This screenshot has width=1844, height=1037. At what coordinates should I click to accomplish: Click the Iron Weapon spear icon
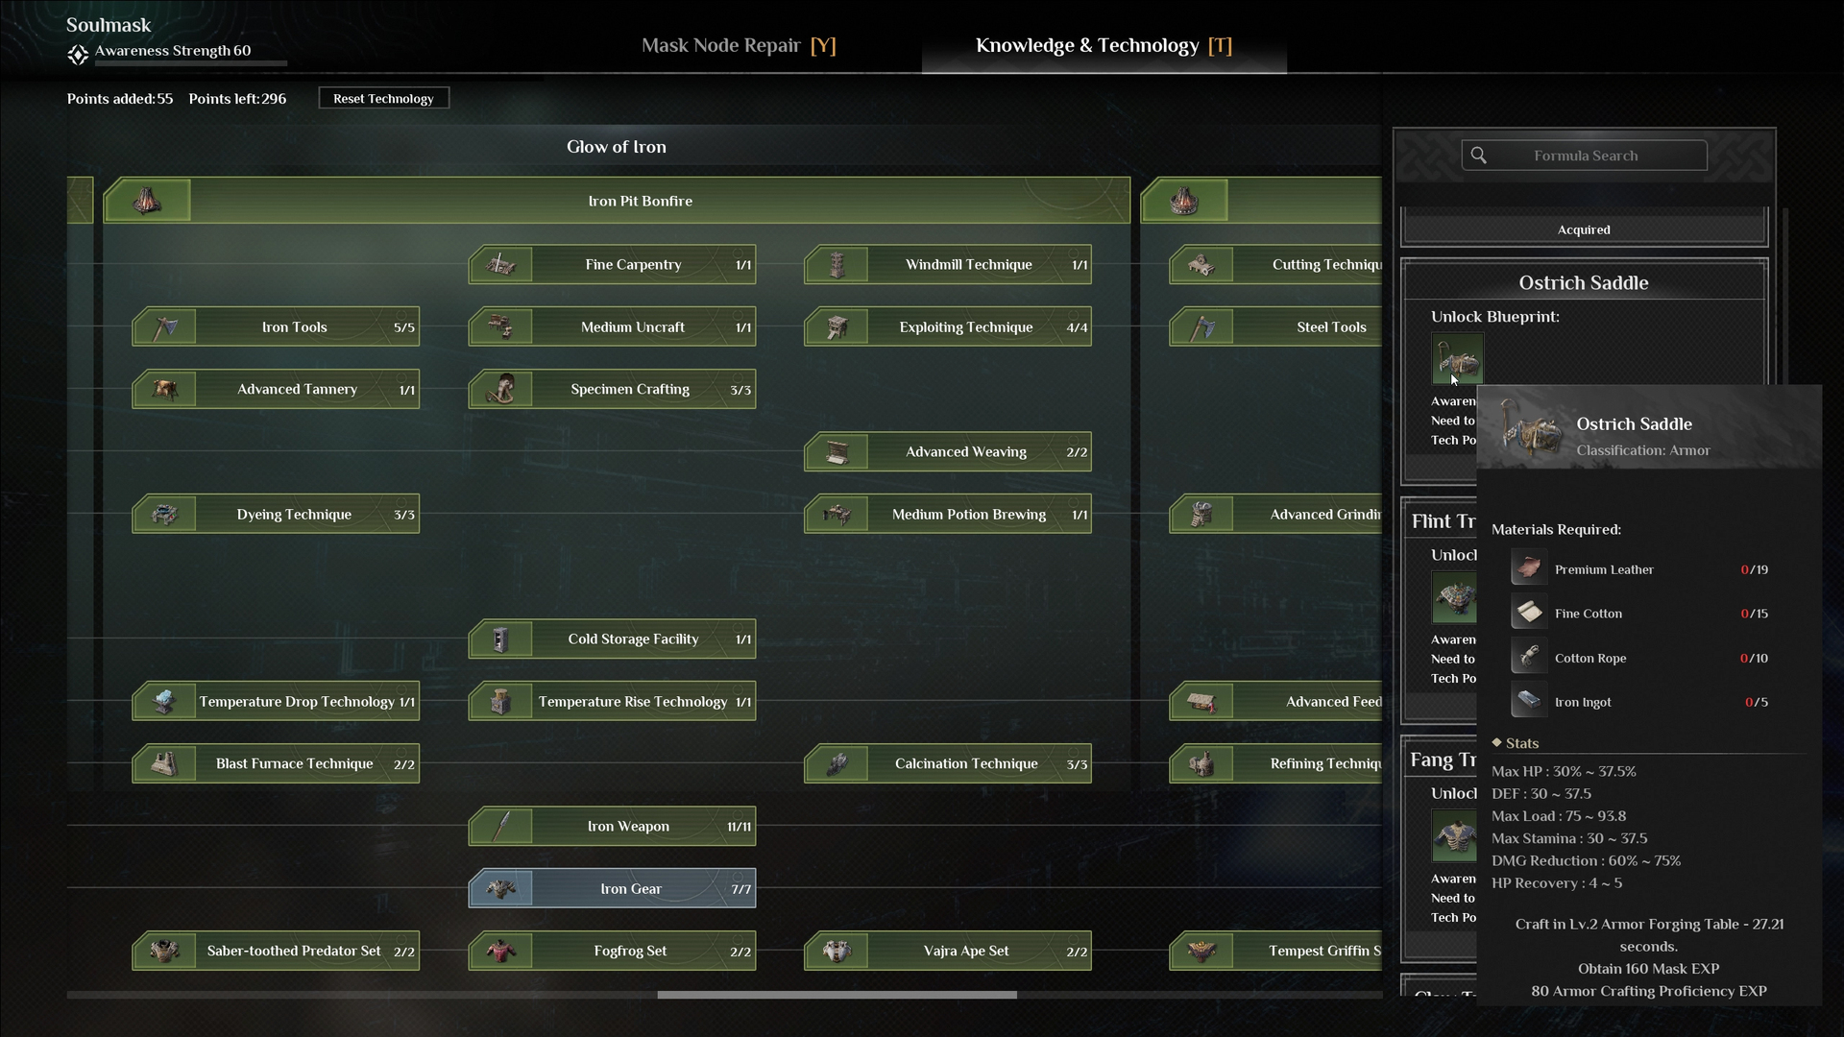pos(500,827)
